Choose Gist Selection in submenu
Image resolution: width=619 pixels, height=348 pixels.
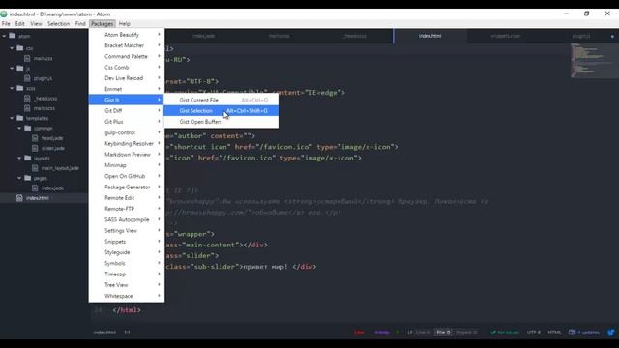tap(221, 111)
